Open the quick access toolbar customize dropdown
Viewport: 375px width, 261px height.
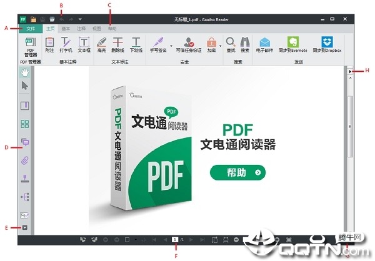80,19
